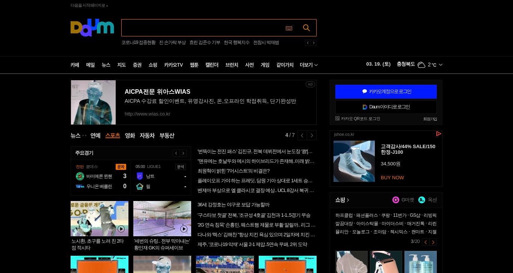Click the 문자 button for Bundesliga match
The width and height of the screenshot is (513, 273).
pos(121,167)
